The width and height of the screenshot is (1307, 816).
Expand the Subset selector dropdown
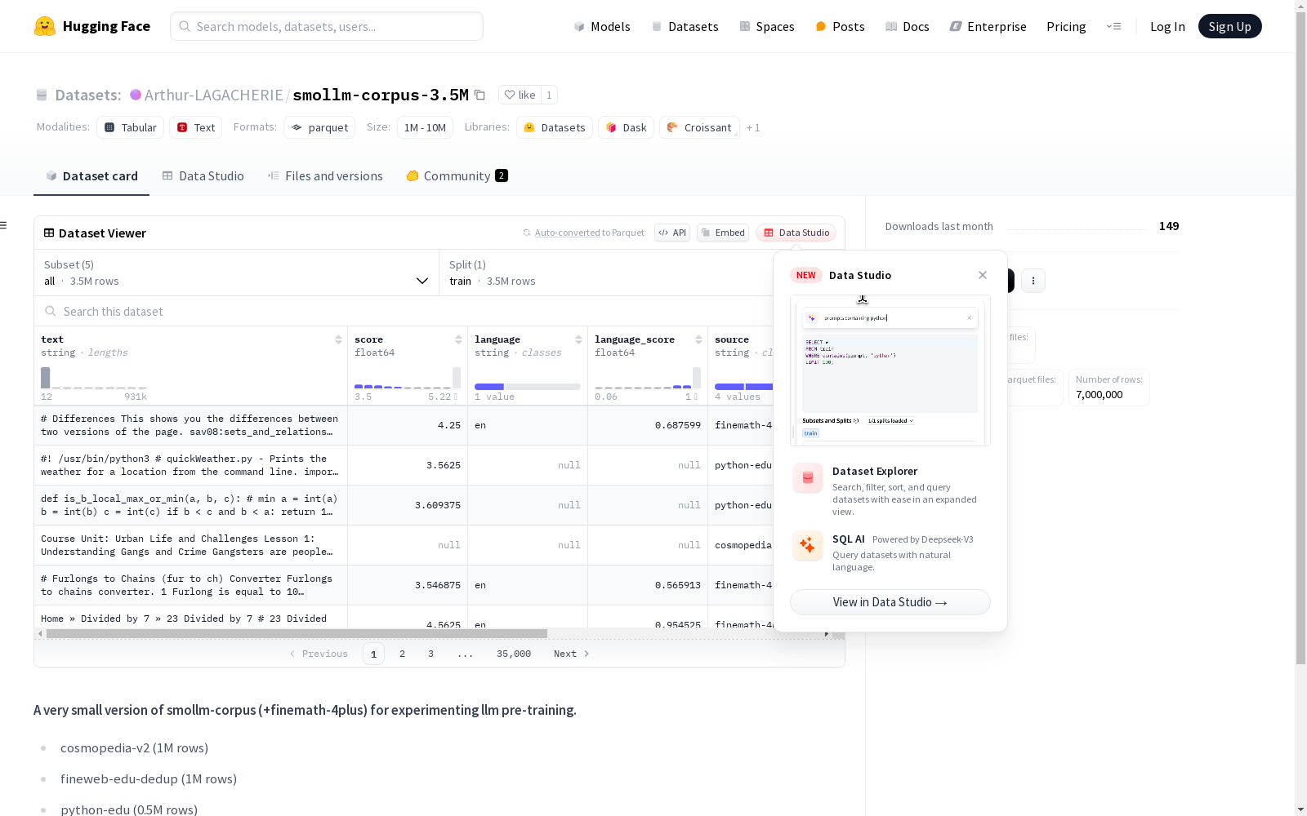pos(237,273)
